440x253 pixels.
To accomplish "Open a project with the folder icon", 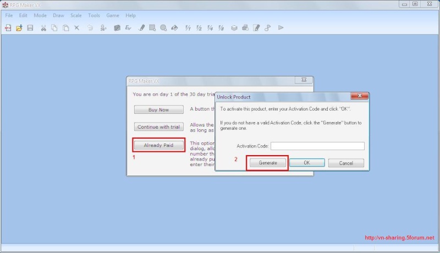I will (19, 28).
